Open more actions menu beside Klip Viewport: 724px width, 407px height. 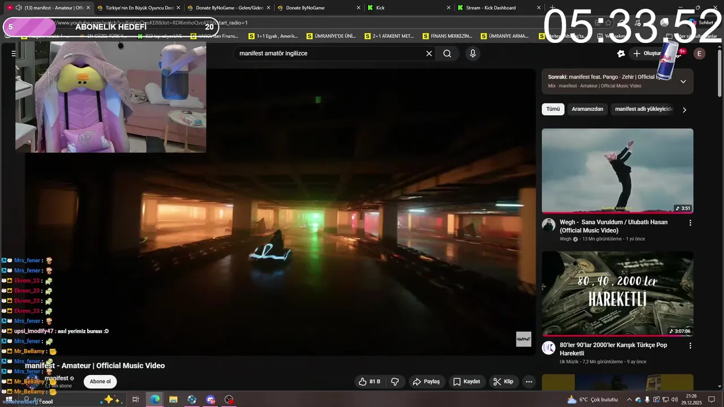click(x=529, y=382)
